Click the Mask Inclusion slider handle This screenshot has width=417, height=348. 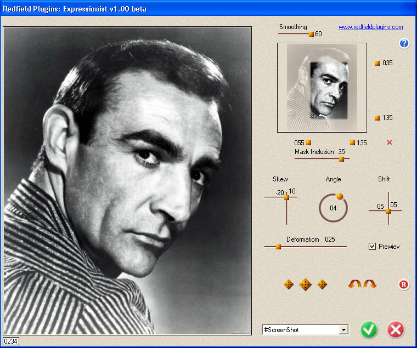click(x=341, y=159)
